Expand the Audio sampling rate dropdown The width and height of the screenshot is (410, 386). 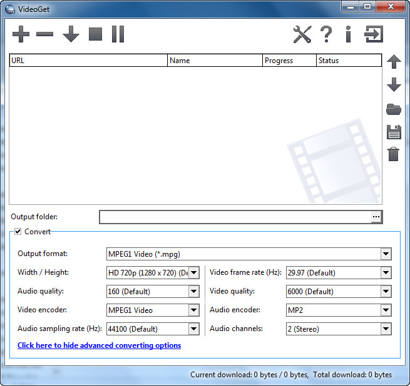(x=194, y=329)
